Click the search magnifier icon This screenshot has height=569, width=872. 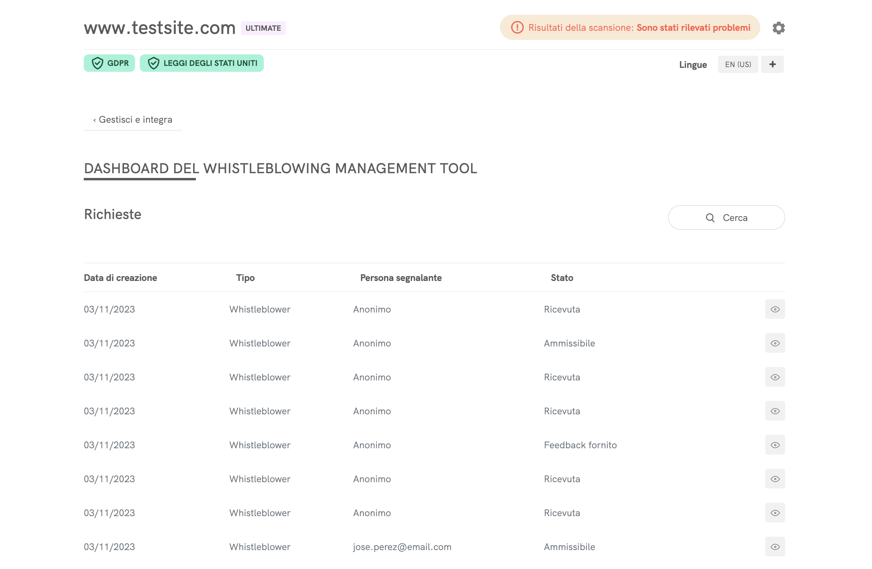710,218
